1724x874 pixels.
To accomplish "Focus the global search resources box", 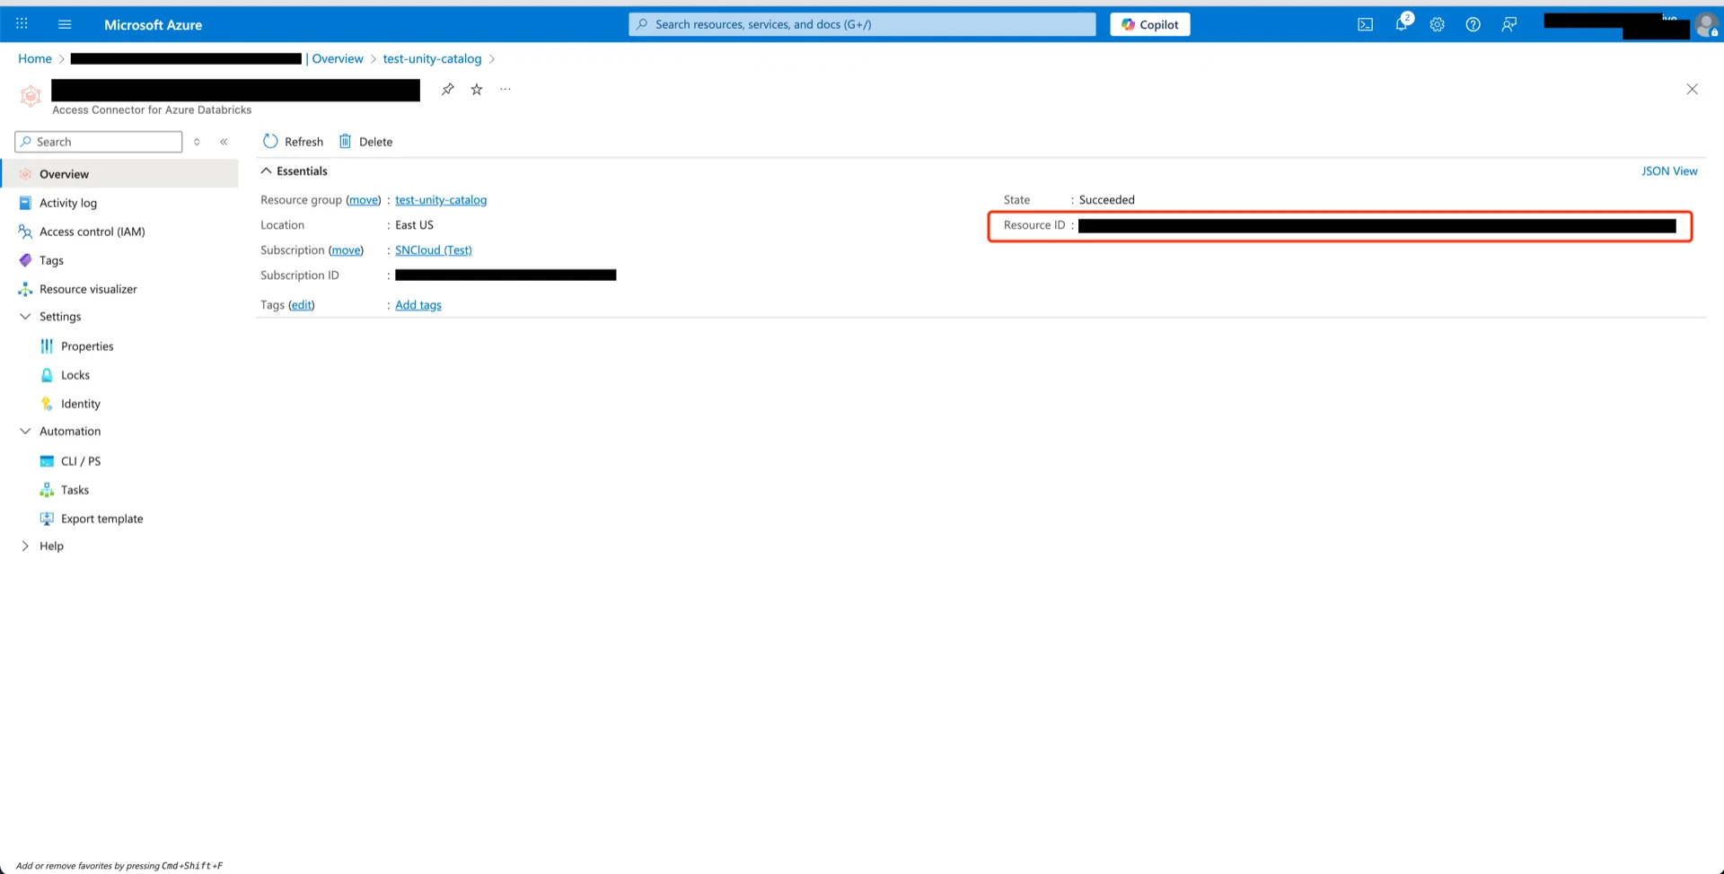I will 862,24.
